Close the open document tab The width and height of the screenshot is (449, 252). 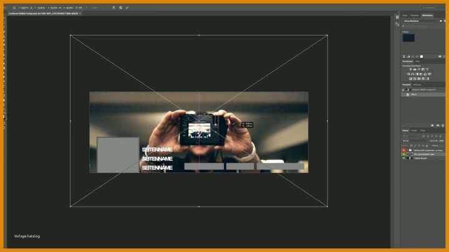point(80,13)
